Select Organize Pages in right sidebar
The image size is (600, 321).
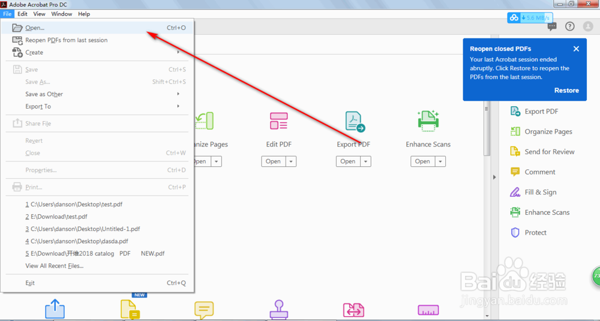tap(541, 131)
